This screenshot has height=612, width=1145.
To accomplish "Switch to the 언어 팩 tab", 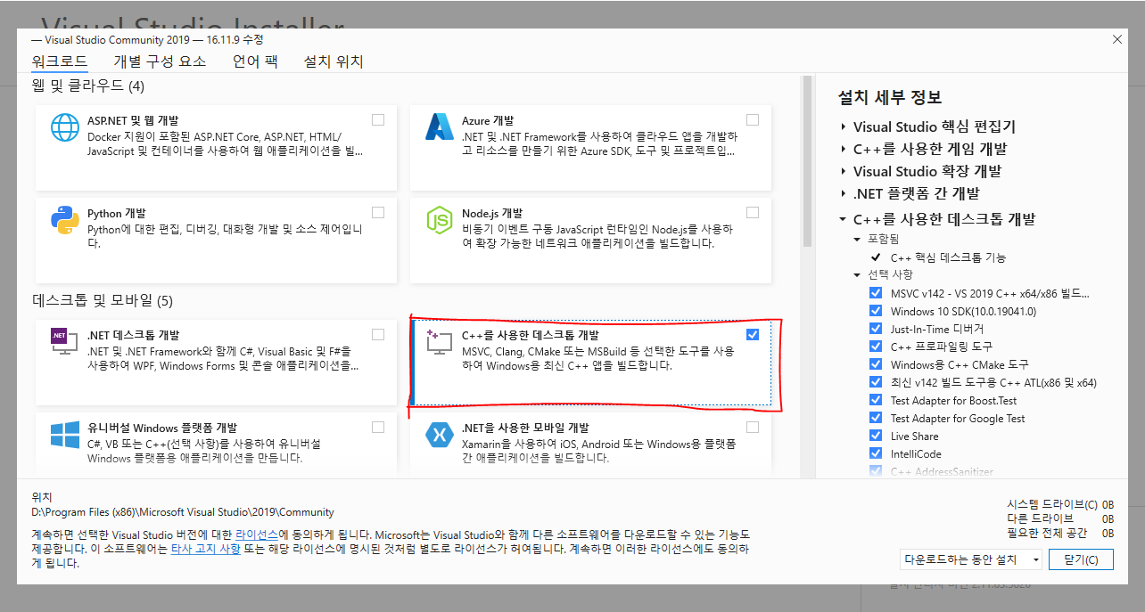I will pyautogui.click(x=255, y=61).
